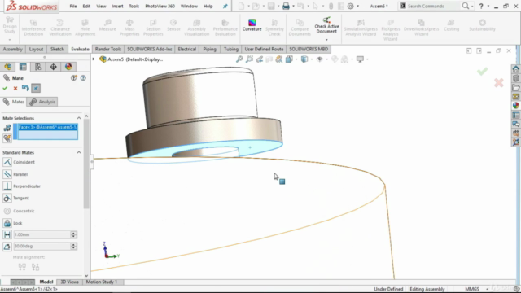Undo the mate with undo arrow

[25, 88]
